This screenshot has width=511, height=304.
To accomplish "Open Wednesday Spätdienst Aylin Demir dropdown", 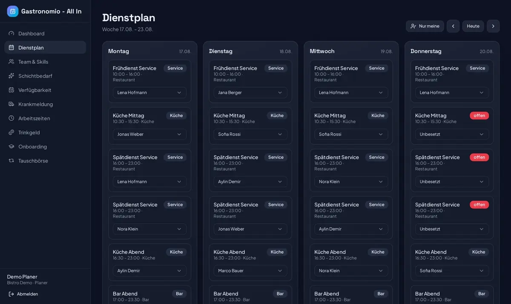I will [351, 229].
